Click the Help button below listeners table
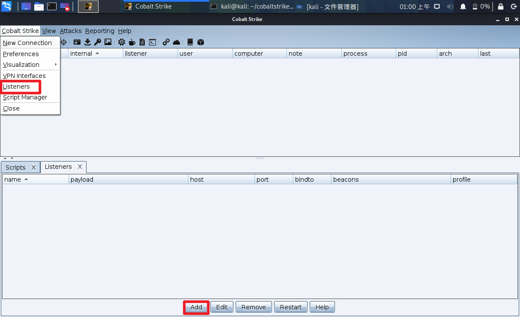520x317 pixels. coord(322,307)
